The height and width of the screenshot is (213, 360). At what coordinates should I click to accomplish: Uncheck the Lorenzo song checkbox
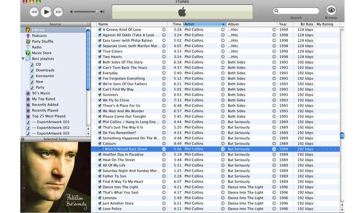[x=100, y=198]
